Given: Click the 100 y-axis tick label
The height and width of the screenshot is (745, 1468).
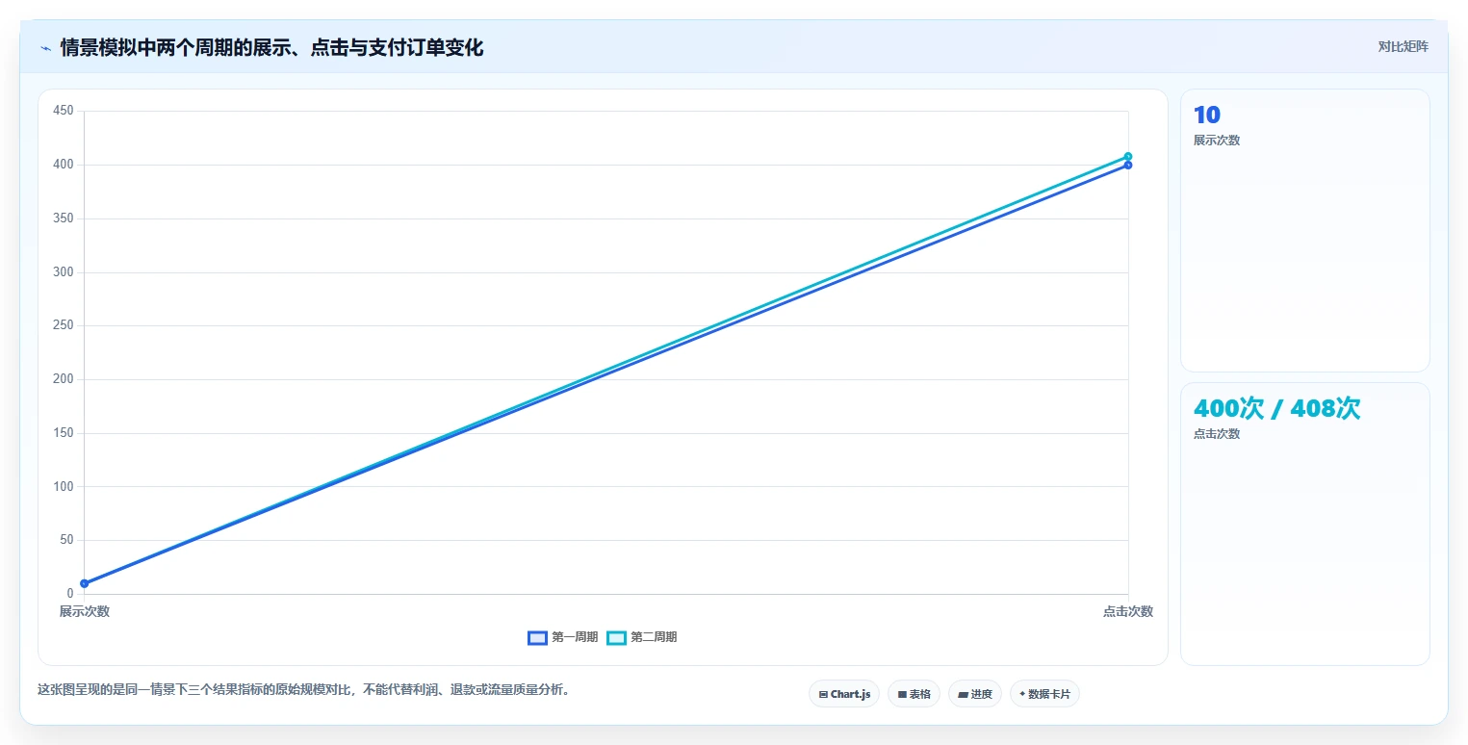Looking at the screenshot, I should coord(64,486).
